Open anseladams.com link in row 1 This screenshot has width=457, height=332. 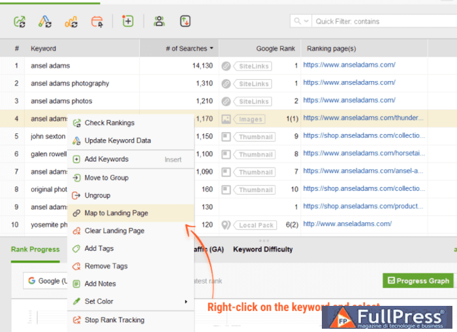(349, 65)
